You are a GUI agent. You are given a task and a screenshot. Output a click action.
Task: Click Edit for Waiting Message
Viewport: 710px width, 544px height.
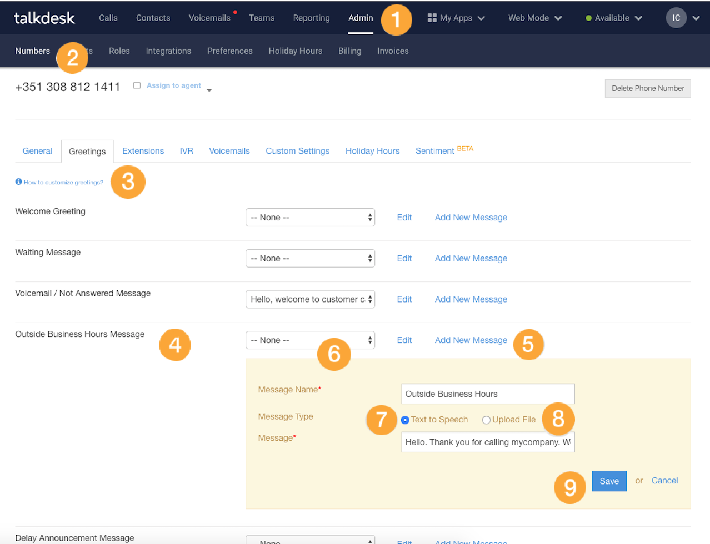(404, 259)
